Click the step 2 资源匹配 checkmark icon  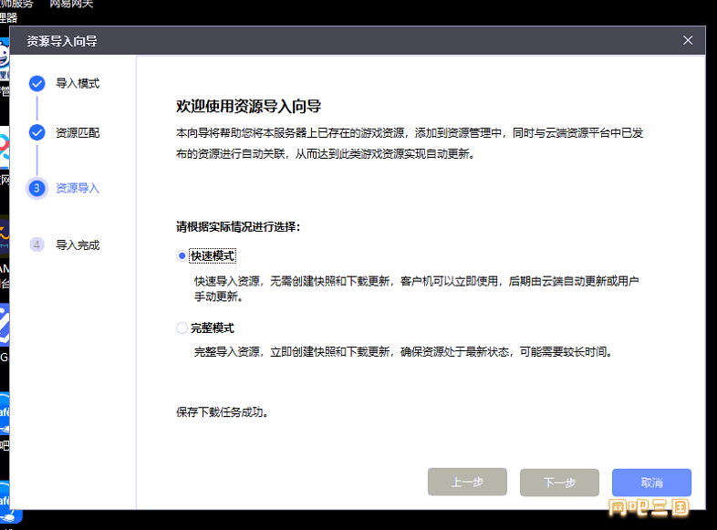[36, 133]
